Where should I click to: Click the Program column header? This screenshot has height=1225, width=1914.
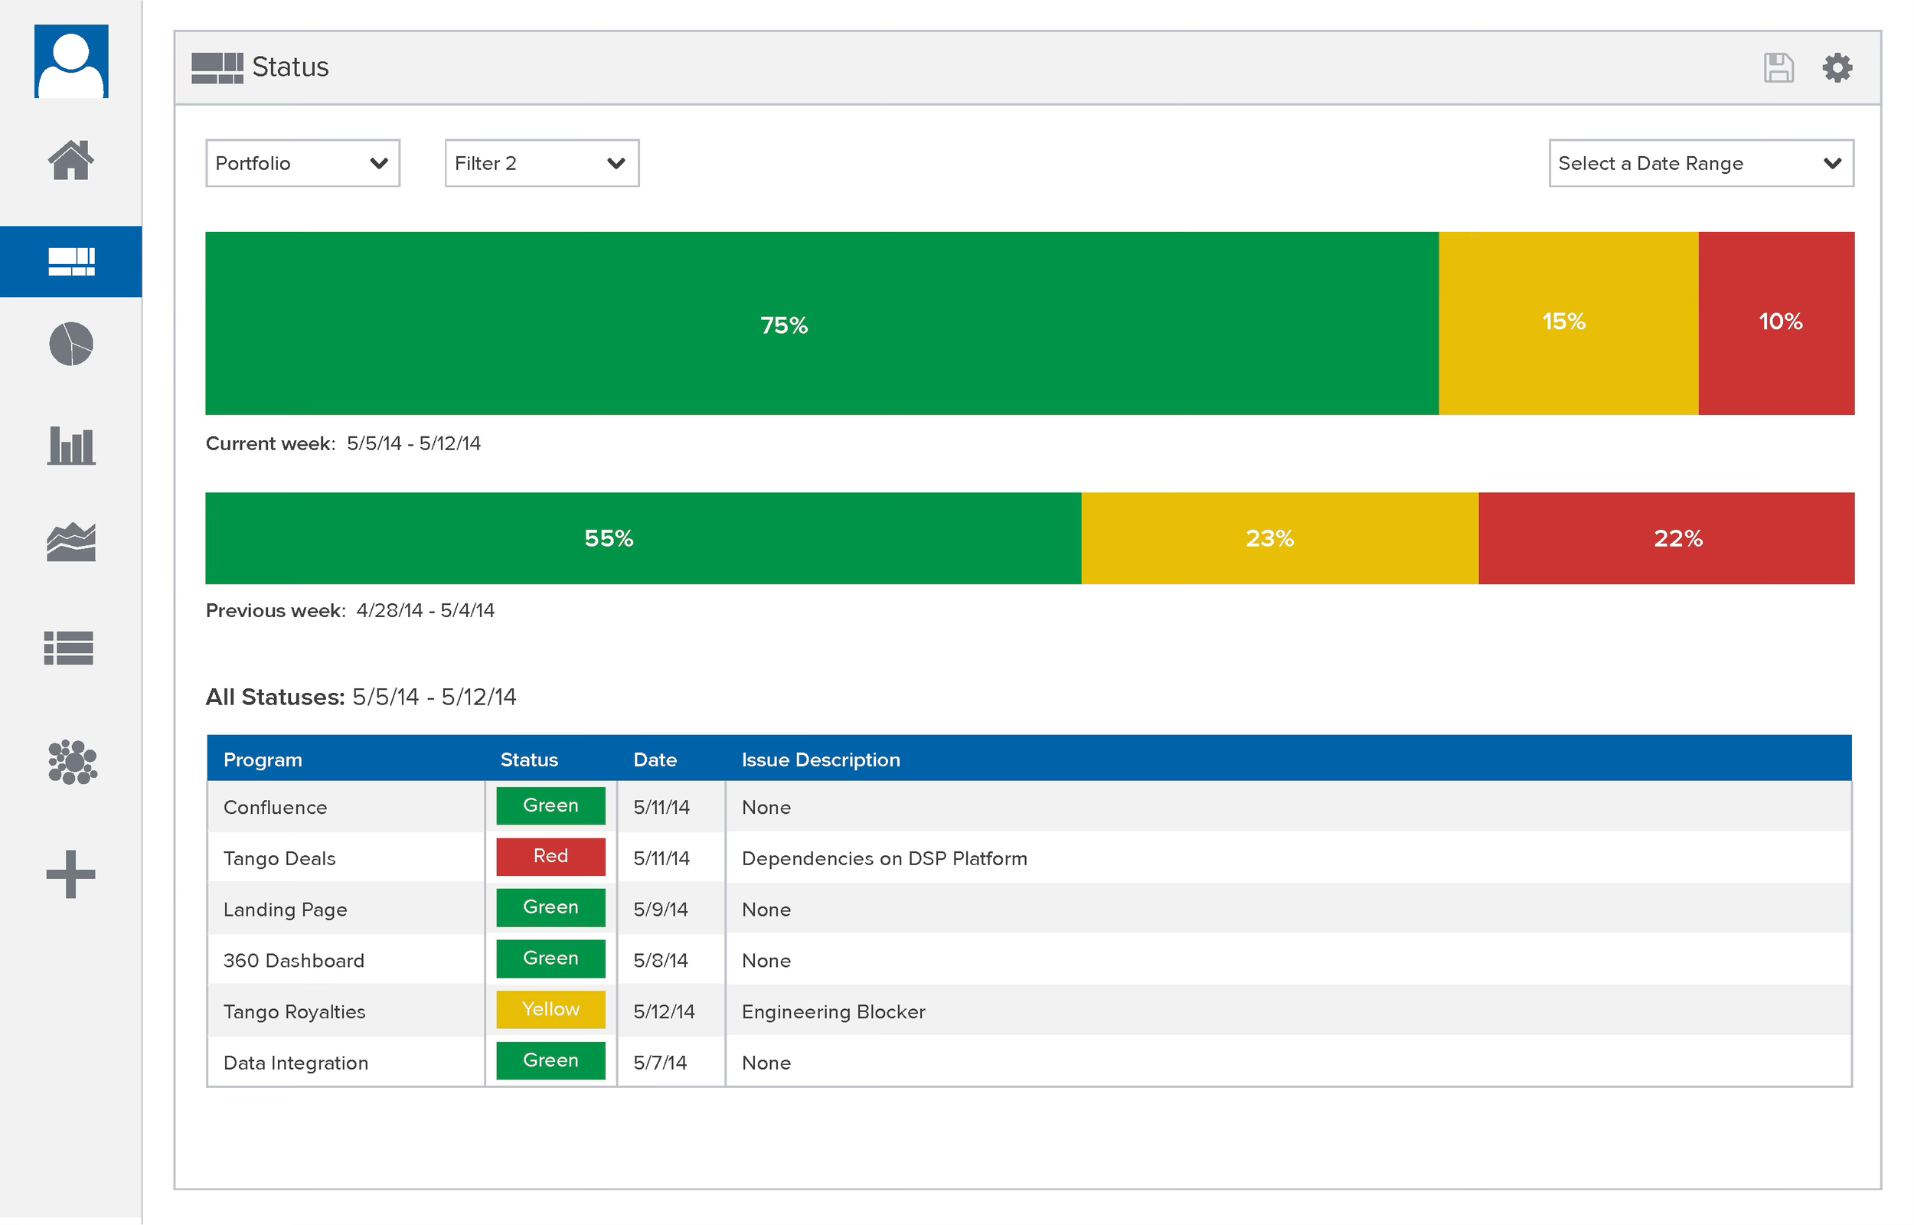tap(263, 759)
